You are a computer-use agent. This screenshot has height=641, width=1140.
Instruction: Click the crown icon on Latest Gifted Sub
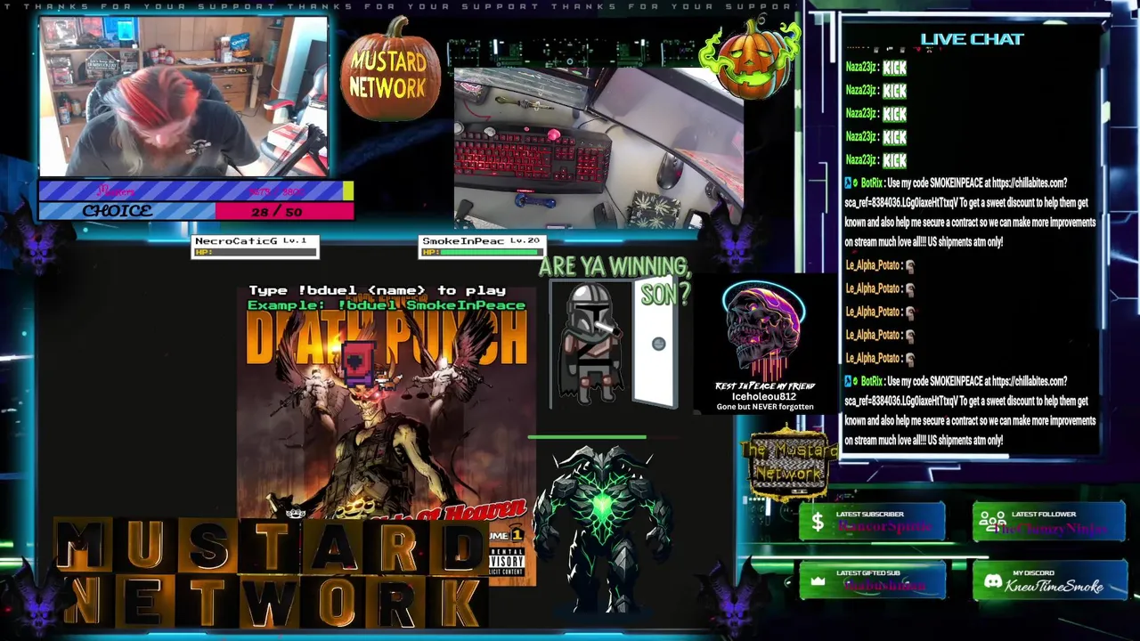pos(818,580)
